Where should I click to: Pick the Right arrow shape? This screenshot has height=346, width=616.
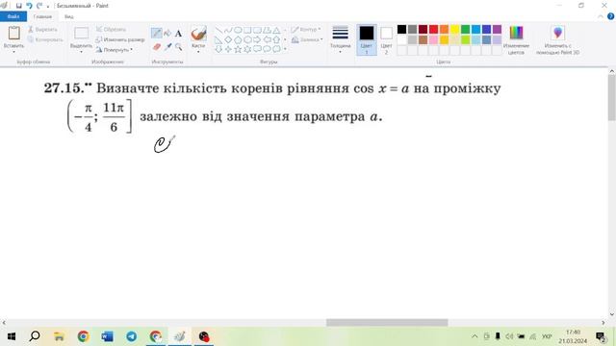click(x=257, y=39)
